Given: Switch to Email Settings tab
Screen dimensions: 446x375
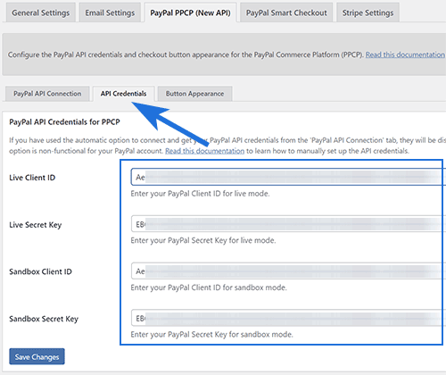Looking at the screenshot, I should 110,12.
